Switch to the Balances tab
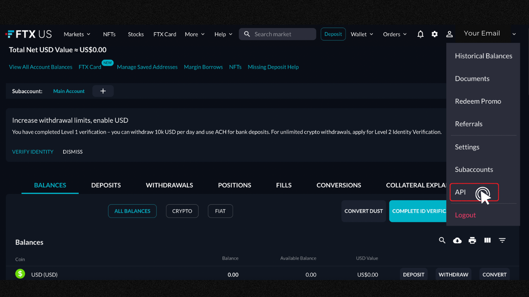The height and width of the screenshot is (297, 529). tap(50, 185)
